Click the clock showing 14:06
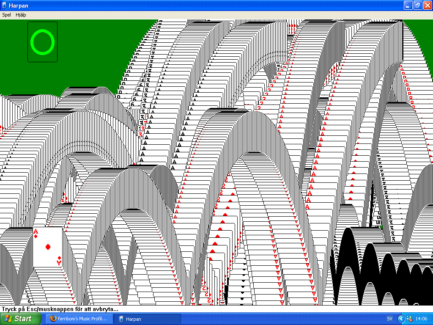Screen dimensions: 433x325 pyautogui.click(x=422, y=319)
